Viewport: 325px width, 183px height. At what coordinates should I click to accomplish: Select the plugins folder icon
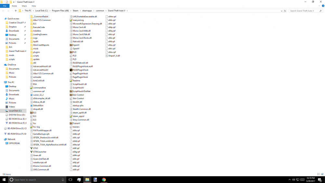click(x=31, y=52)
